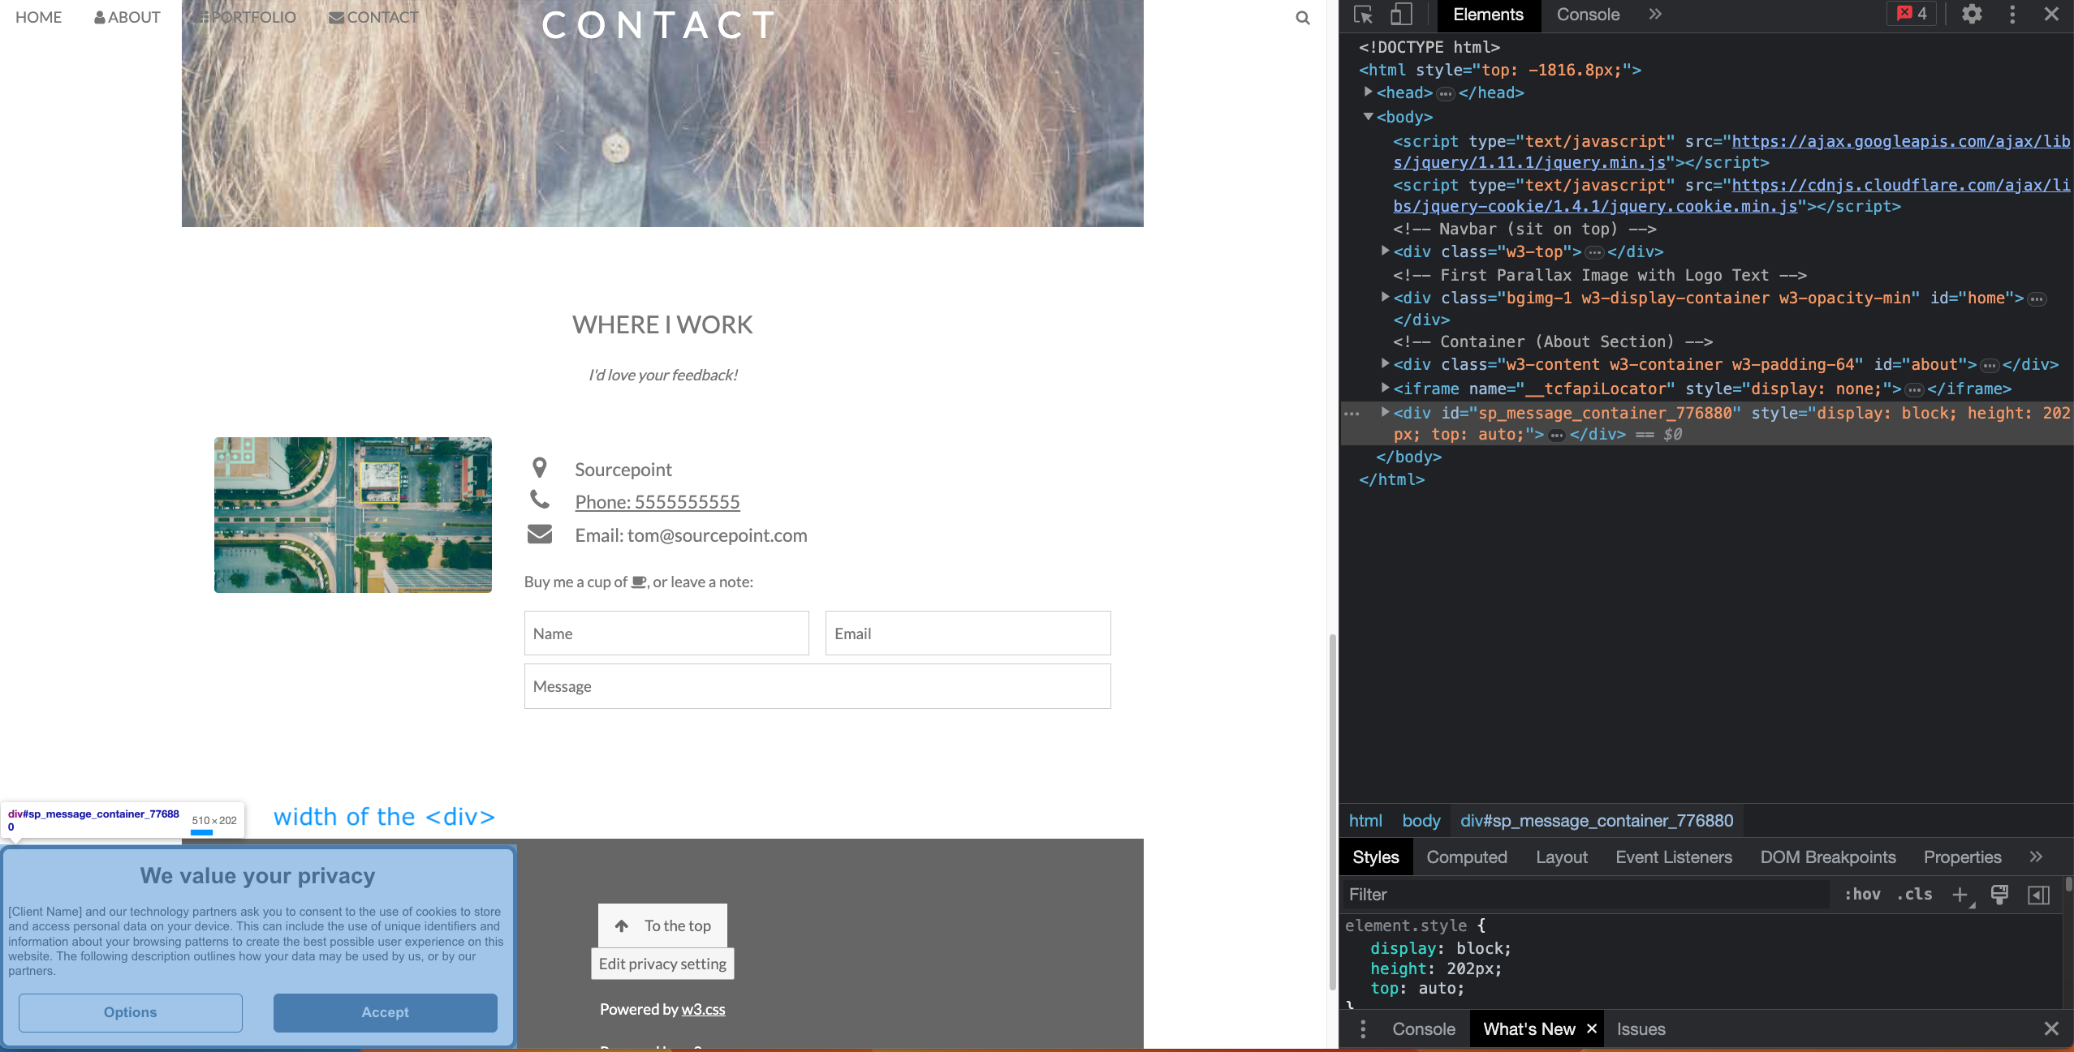
Task: Open the Issues drawer tab
Action: [1641, 1028]
